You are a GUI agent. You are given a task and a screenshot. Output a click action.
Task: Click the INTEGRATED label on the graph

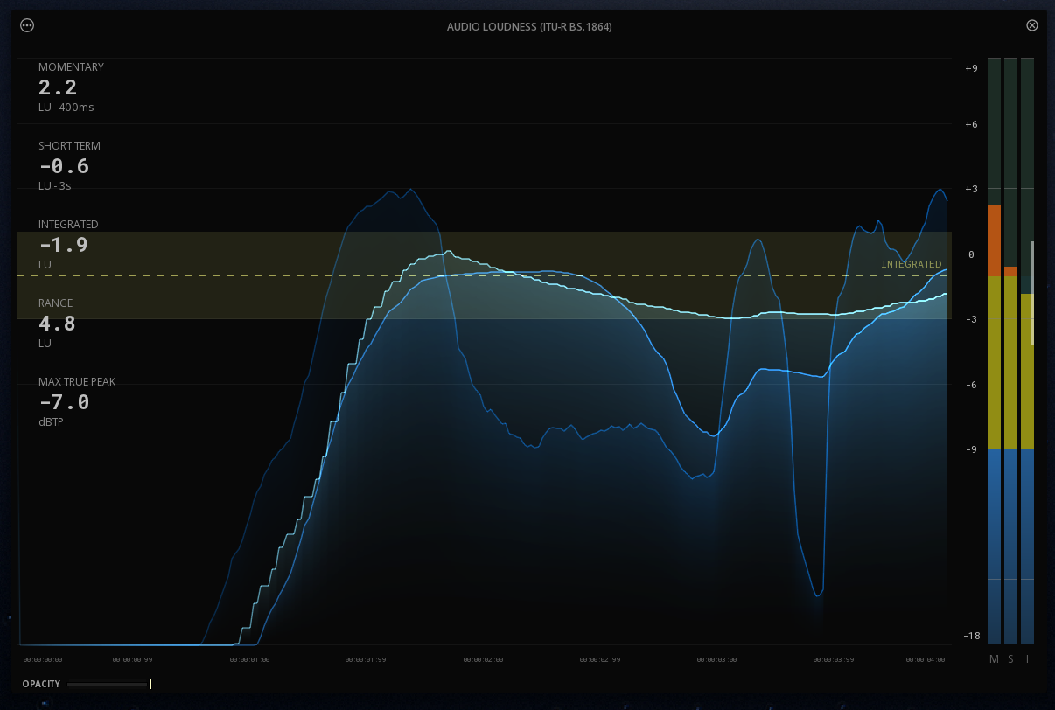911,264
